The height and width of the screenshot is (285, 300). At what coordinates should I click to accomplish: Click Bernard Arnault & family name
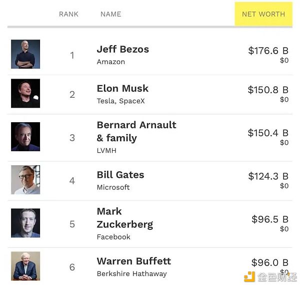pos(136,131)
